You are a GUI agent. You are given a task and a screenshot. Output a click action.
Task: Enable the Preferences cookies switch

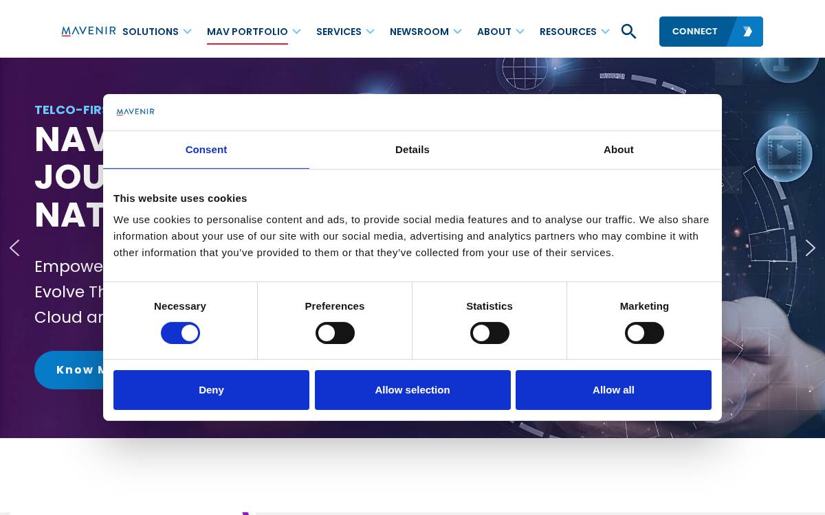335,333
